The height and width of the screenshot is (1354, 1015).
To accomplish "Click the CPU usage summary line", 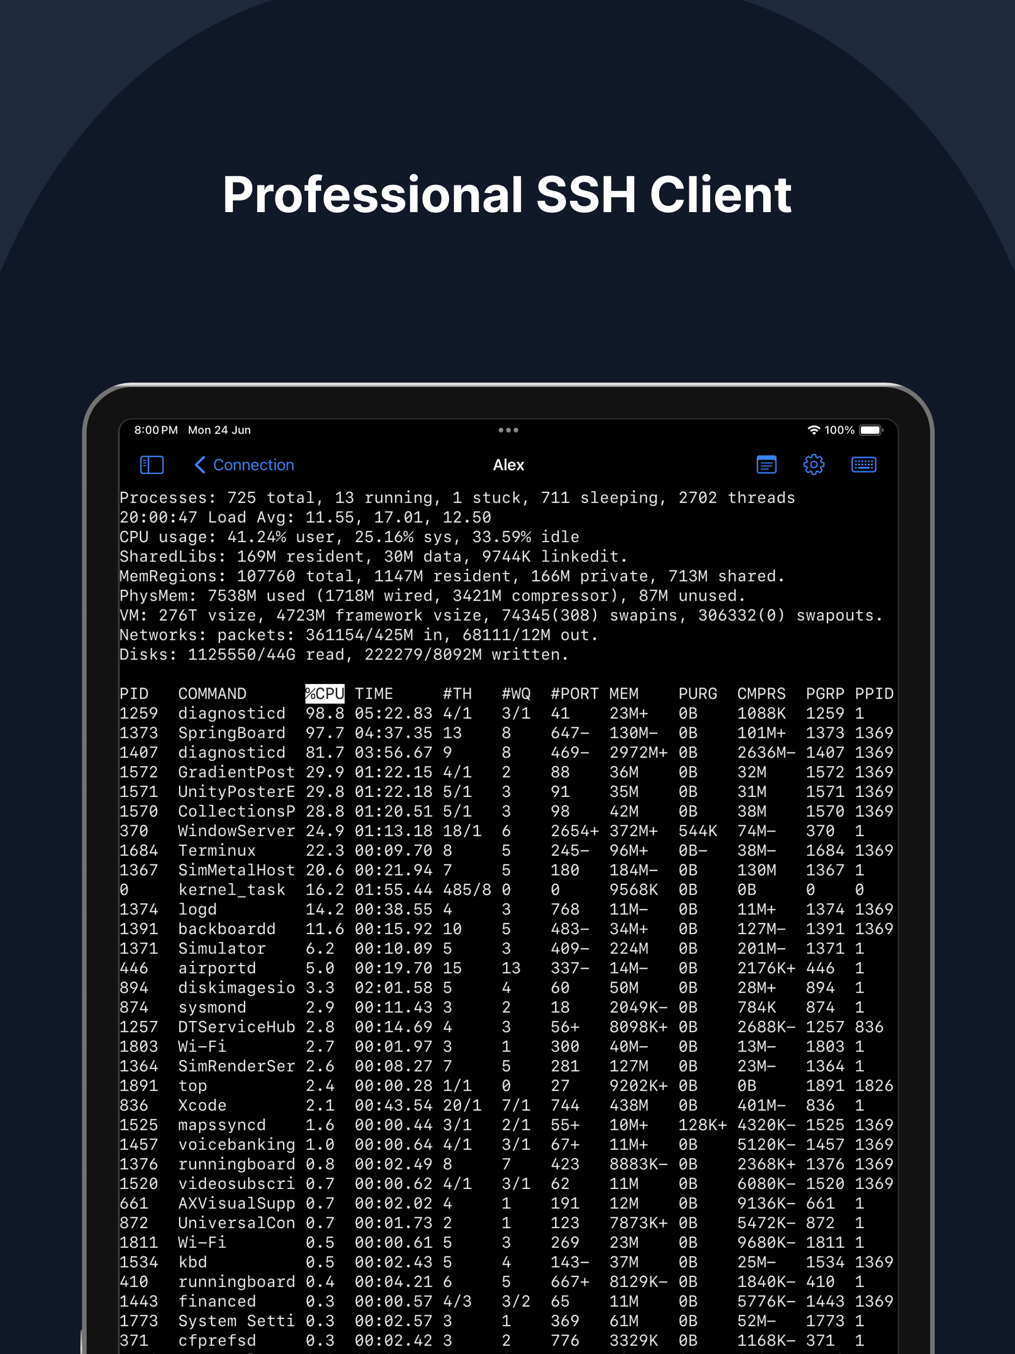I will click(x=349, y=537).
